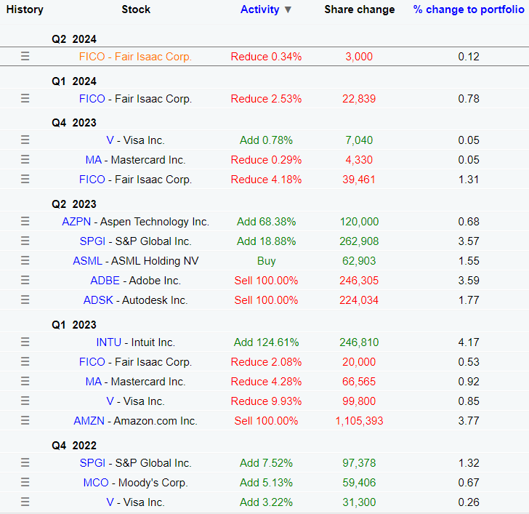Open history icon for Reduce 2.53% FICO row
The height and width of the screenshot is (514, 529).
pyautogui.click(x=25, y=98)
